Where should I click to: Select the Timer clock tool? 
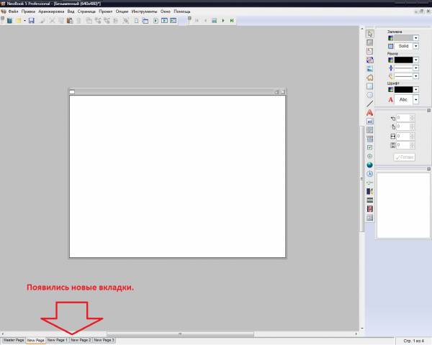point(370,173)
